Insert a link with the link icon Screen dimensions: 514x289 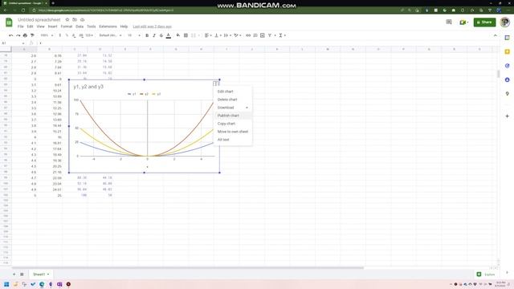[x=248, y=35]
